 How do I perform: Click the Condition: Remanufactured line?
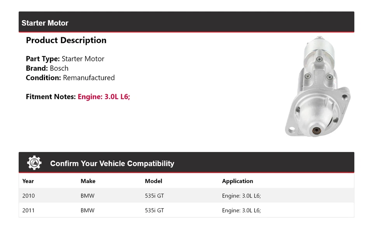point(70,78)
